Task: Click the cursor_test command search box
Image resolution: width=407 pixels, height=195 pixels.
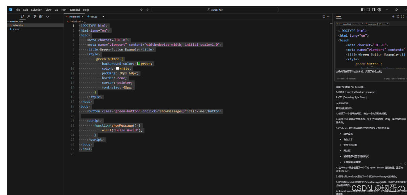Action: [215, 10]
